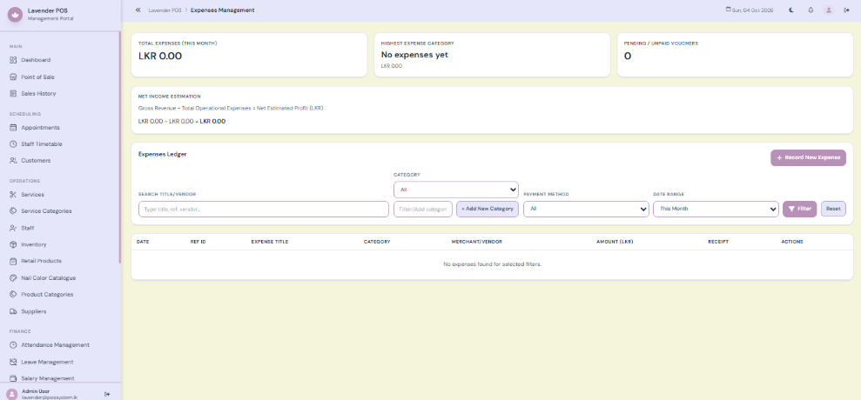Viewport: 861px width, 400px height.
Task: Click the Filter/Add category text field
Action: tap(423, 209)
